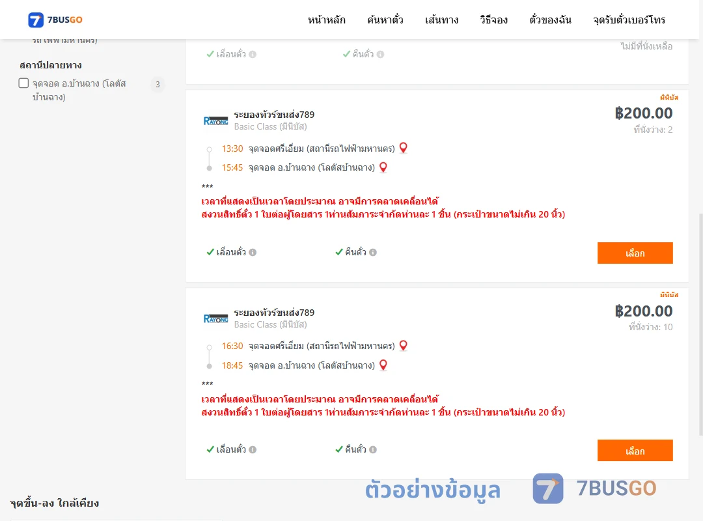Open map pin for 16:30 departure stop
703x521 pixels.
click(403, 346)
